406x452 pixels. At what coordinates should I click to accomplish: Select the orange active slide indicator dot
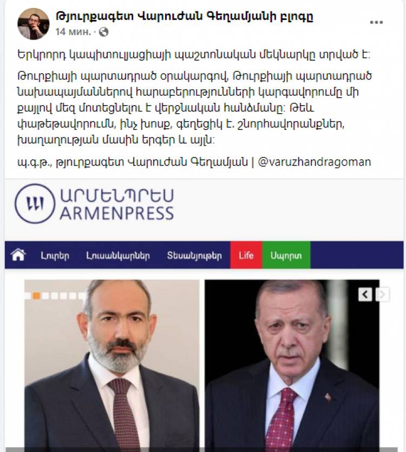tap(36, 296)
